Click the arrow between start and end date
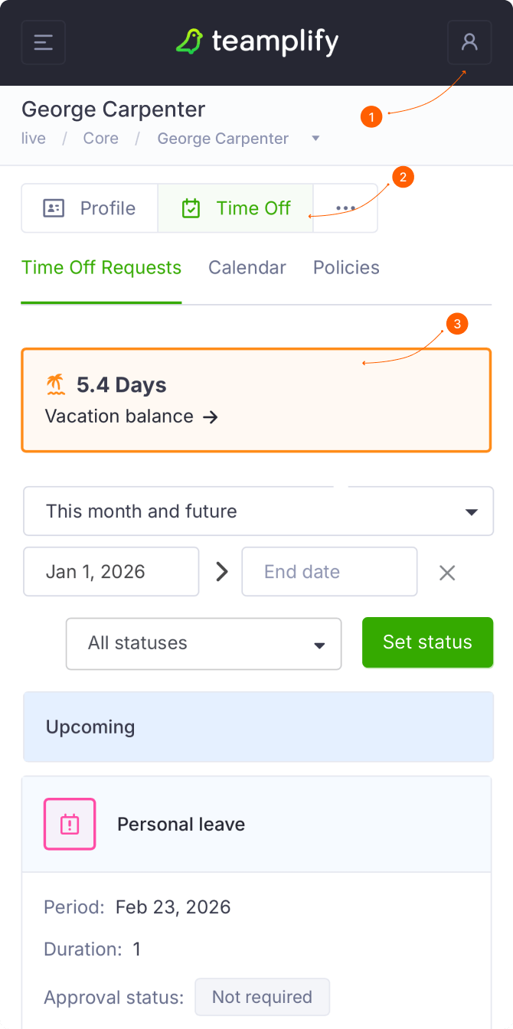The height and width of the screenshot is (1029, 513). 221,572
